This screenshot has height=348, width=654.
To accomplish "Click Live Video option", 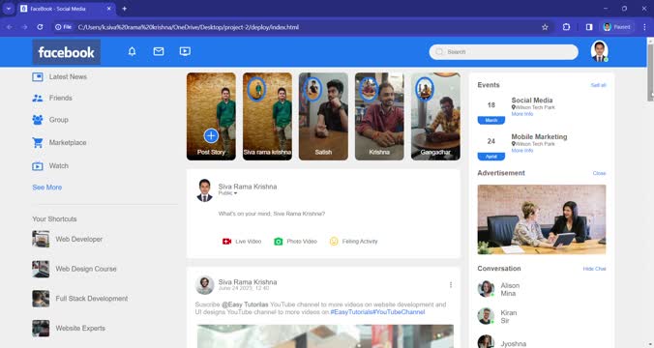I will point(242,242).
